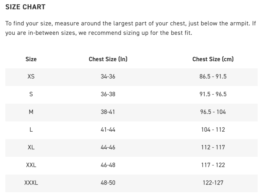
Task: Select the M size cell
Action: coord(31,112)
